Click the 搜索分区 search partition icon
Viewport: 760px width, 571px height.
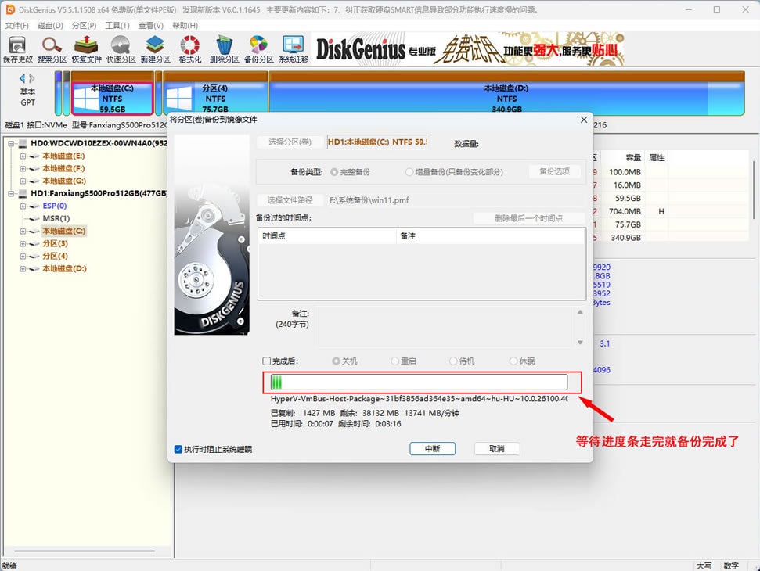point(52,47)
